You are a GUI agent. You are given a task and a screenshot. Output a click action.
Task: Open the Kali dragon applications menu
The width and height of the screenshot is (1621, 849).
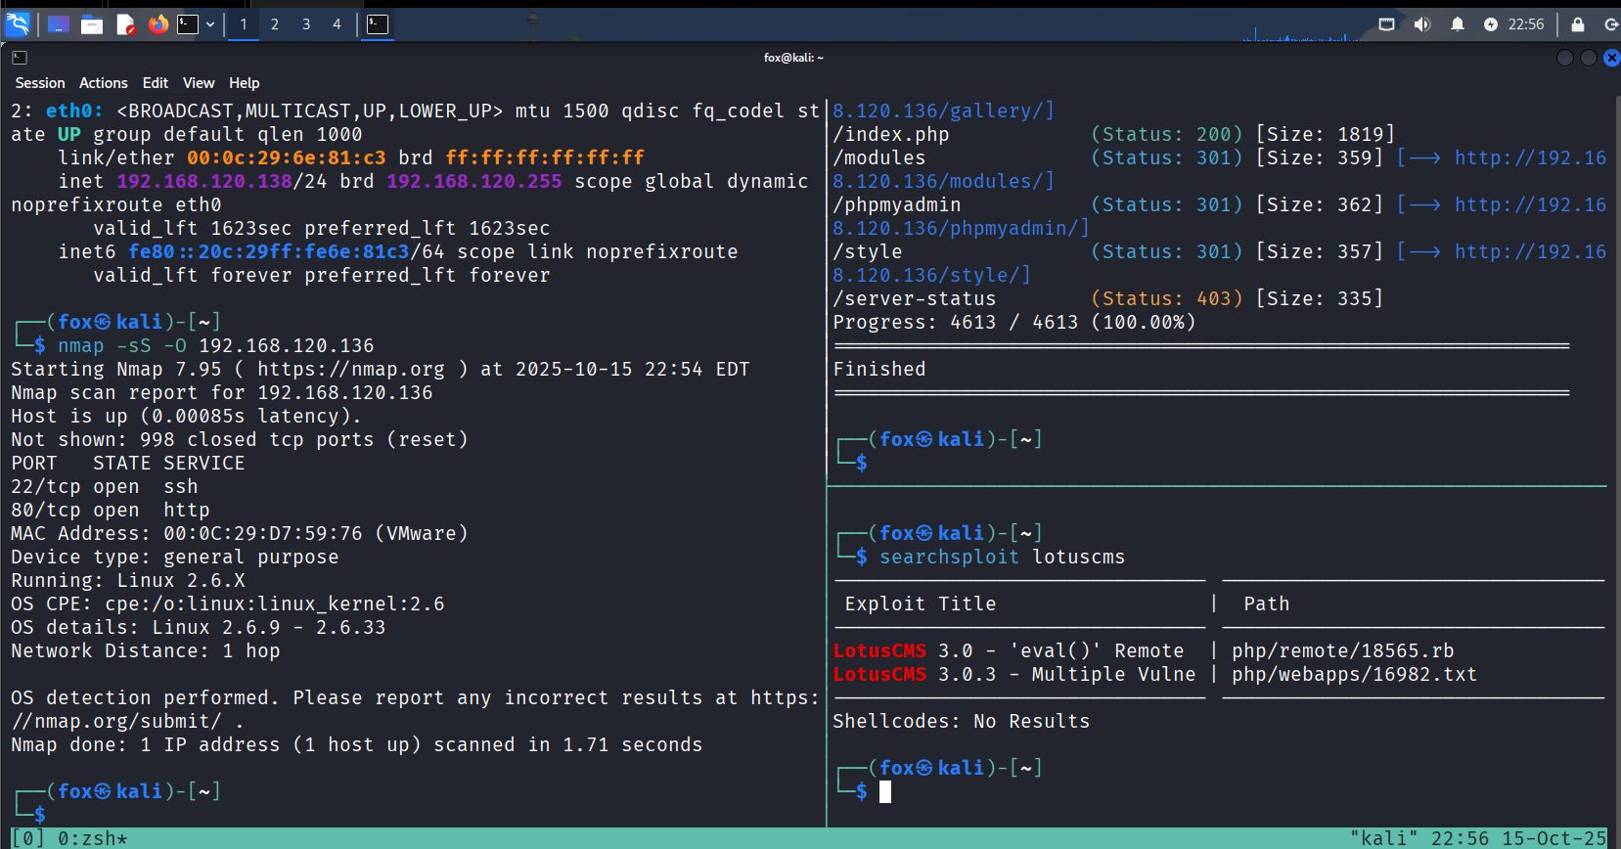click(18, 24)
